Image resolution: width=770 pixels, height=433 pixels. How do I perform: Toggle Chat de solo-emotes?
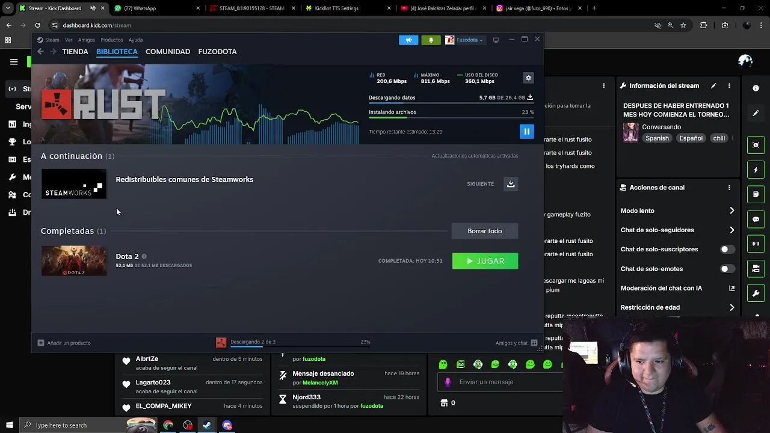(x=727, y=269)
